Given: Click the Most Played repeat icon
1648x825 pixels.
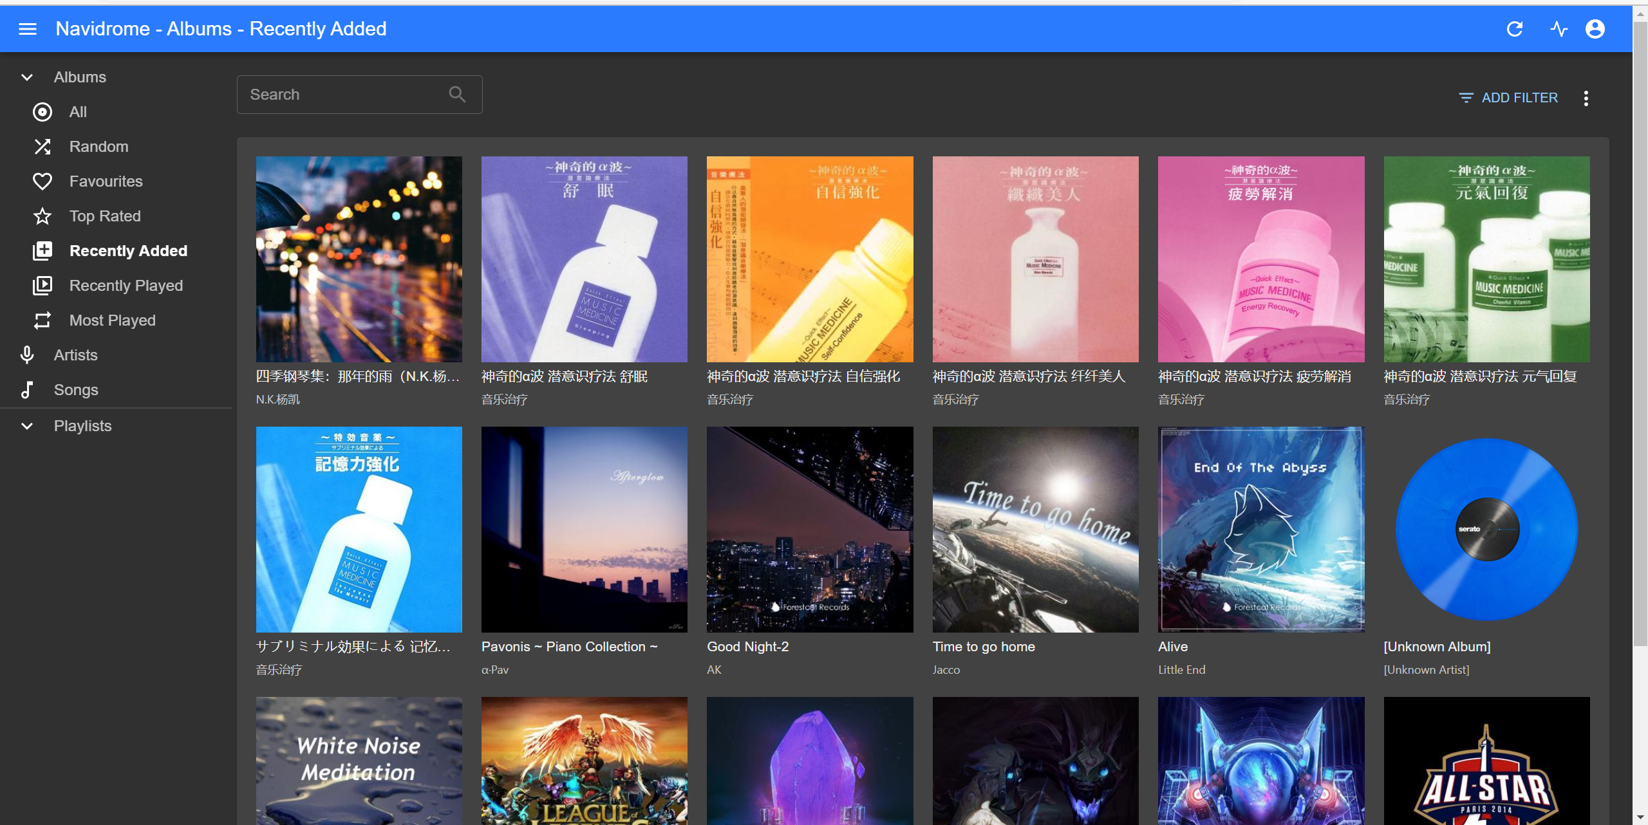Looking at the screenshot, I should (x=42, y=320).
